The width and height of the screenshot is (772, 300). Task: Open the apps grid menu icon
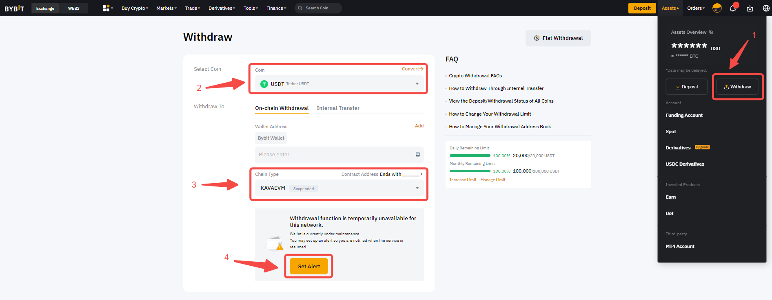106,8
